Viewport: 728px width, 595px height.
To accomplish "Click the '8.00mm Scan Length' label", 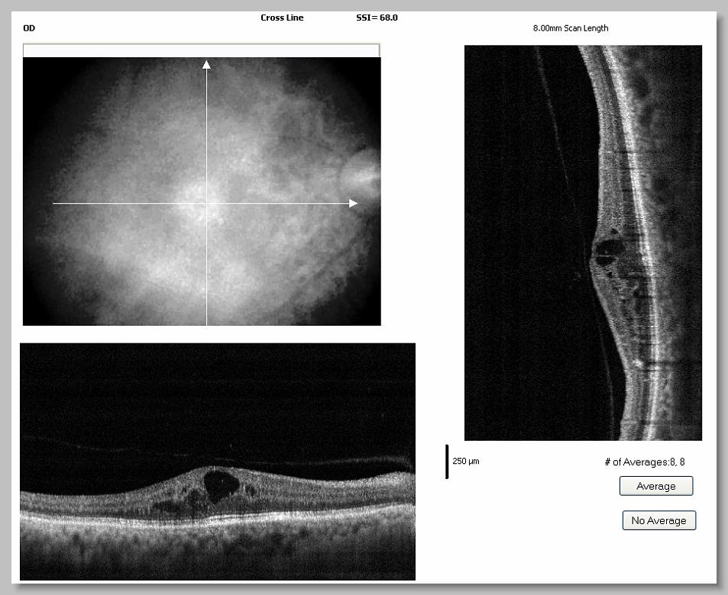I will 571,28.
